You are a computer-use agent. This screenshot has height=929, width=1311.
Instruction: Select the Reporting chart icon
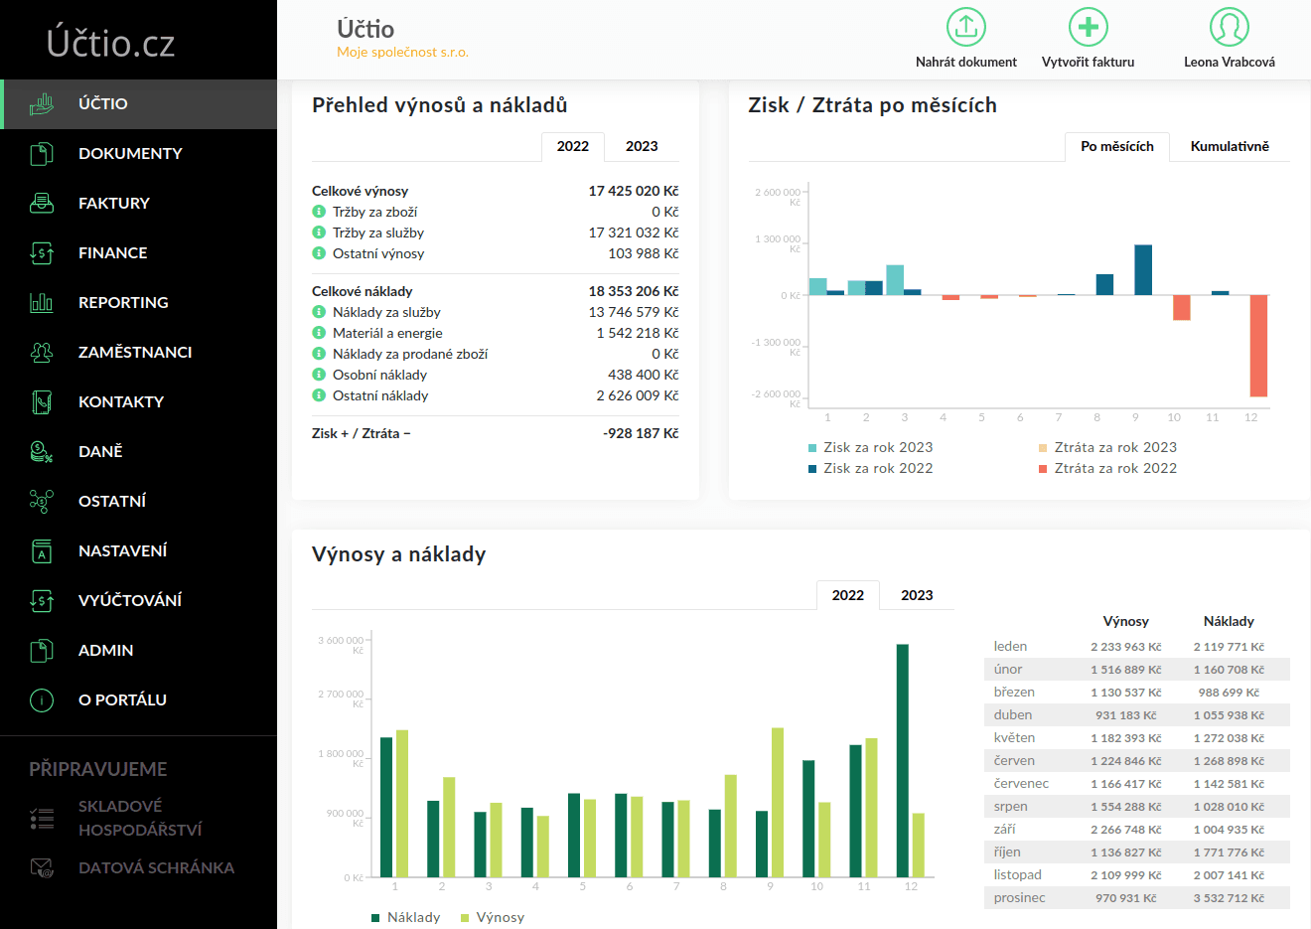pyautogui.click(x=42, y=303)
